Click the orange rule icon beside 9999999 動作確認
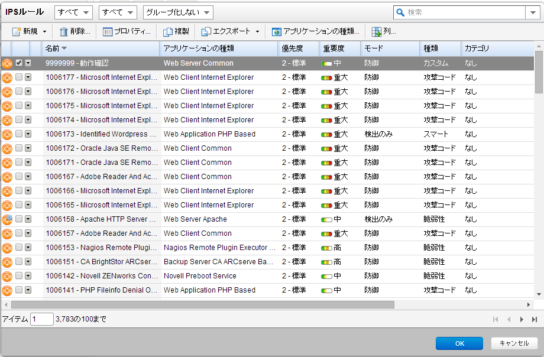This screenshot has width=544, height=357. [6, 63]
